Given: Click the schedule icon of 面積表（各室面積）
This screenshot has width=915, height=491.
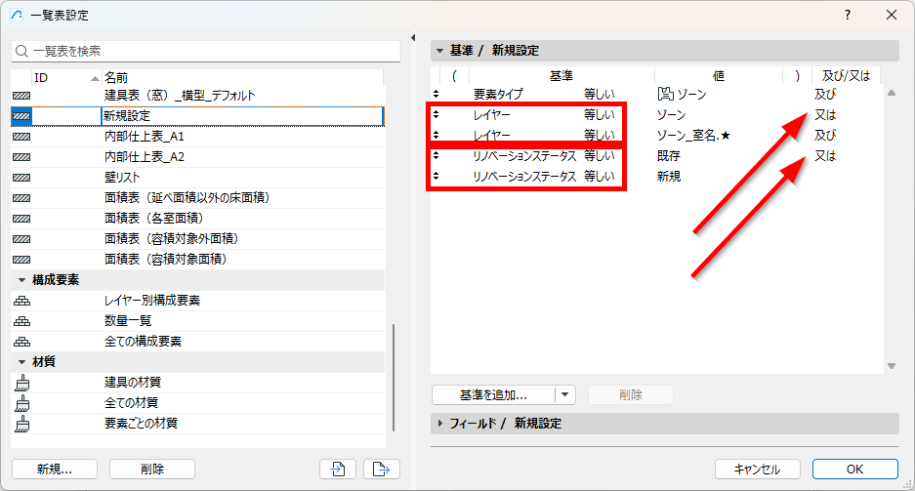Looking at the screenshot, I should pyautogui.click(x=21, y=219).
